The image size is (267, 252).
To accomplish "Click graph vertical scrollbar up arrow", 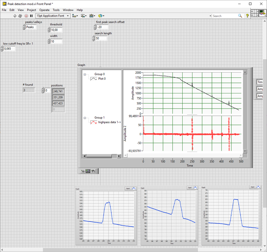I will 245,72.
